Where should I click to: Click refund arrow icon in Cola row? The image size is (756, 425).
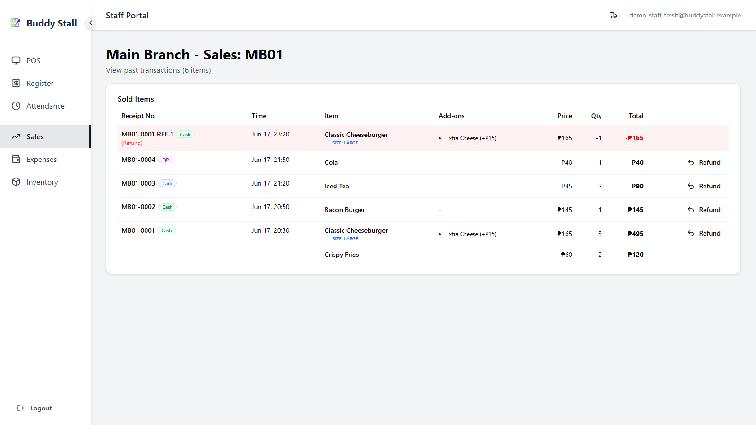click(691, 162)
